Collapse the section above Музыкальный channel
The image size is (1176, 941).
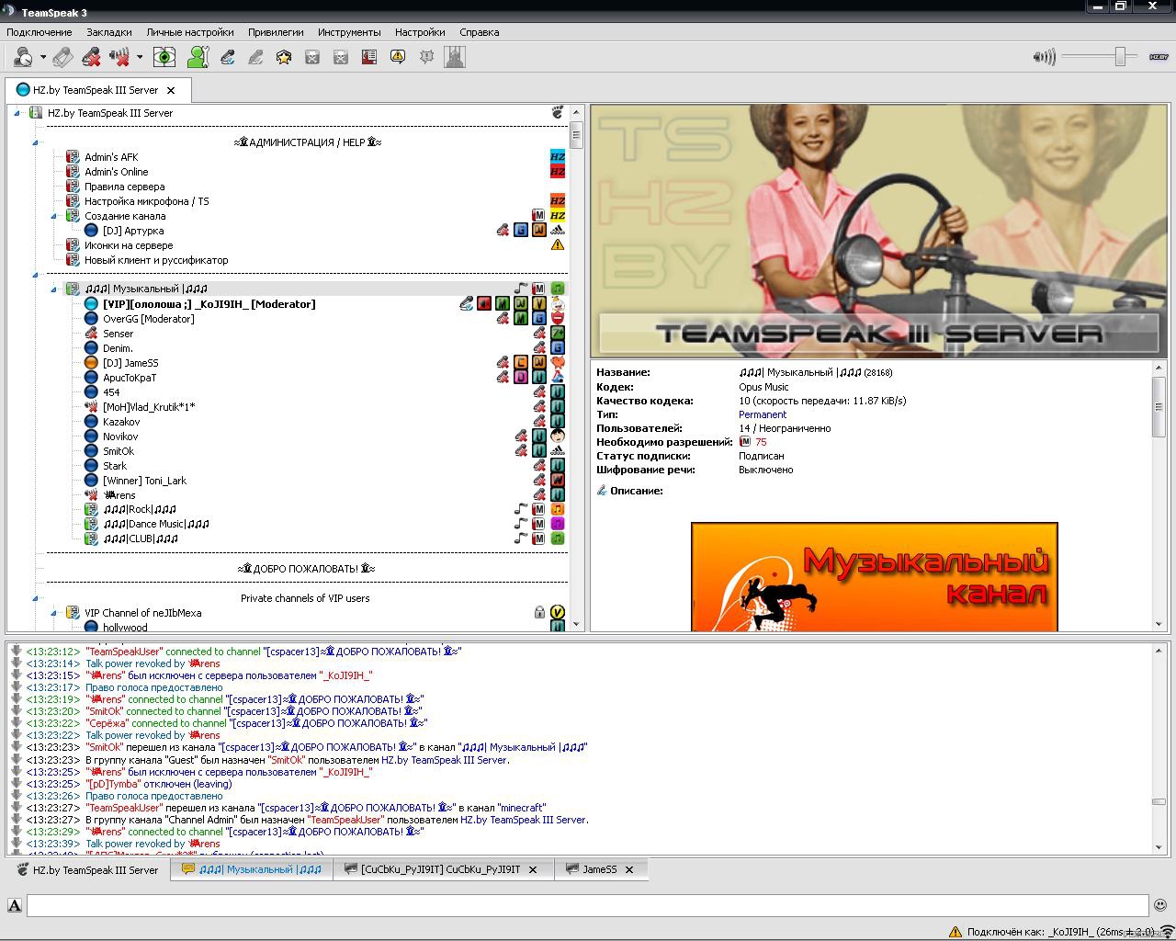pyautogui.click(x=36, y=275)
